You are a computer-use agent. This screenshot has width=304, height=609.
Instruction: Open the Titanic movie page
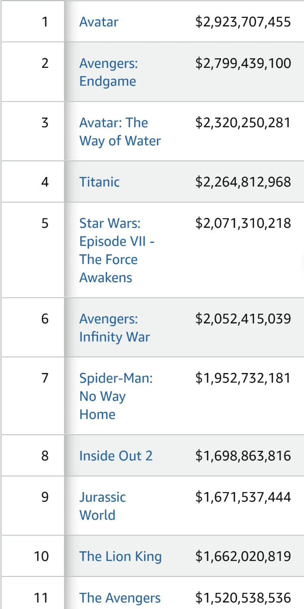coord(99,182)
